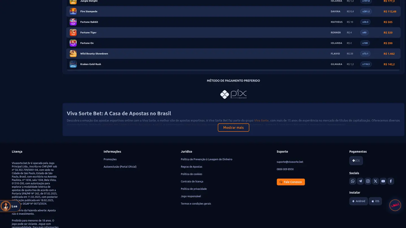The image size is (406, 228).
Task: Click the suporte@vivasorte.bet email address
Action: 290,162
